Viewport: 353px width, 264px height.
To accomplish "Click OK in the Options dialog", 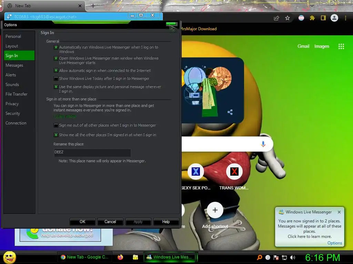I will coord(82,222).
